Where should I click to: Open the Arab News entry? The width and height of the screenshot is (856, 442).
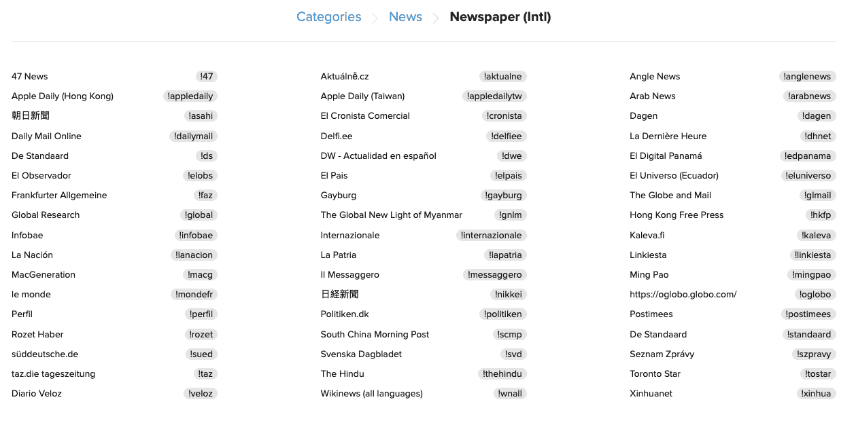coord(653,96)
